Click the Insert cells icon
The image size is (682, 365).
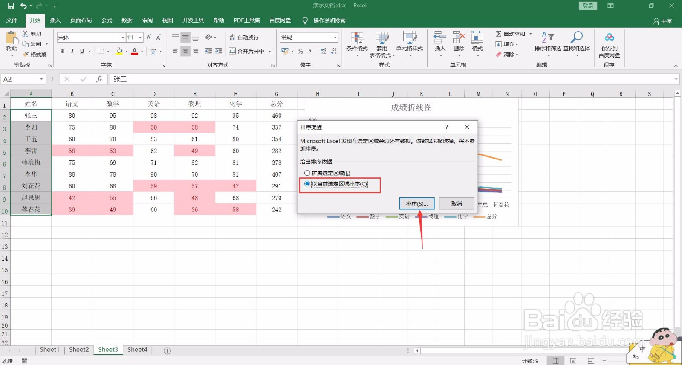click(x=440, y=38)
